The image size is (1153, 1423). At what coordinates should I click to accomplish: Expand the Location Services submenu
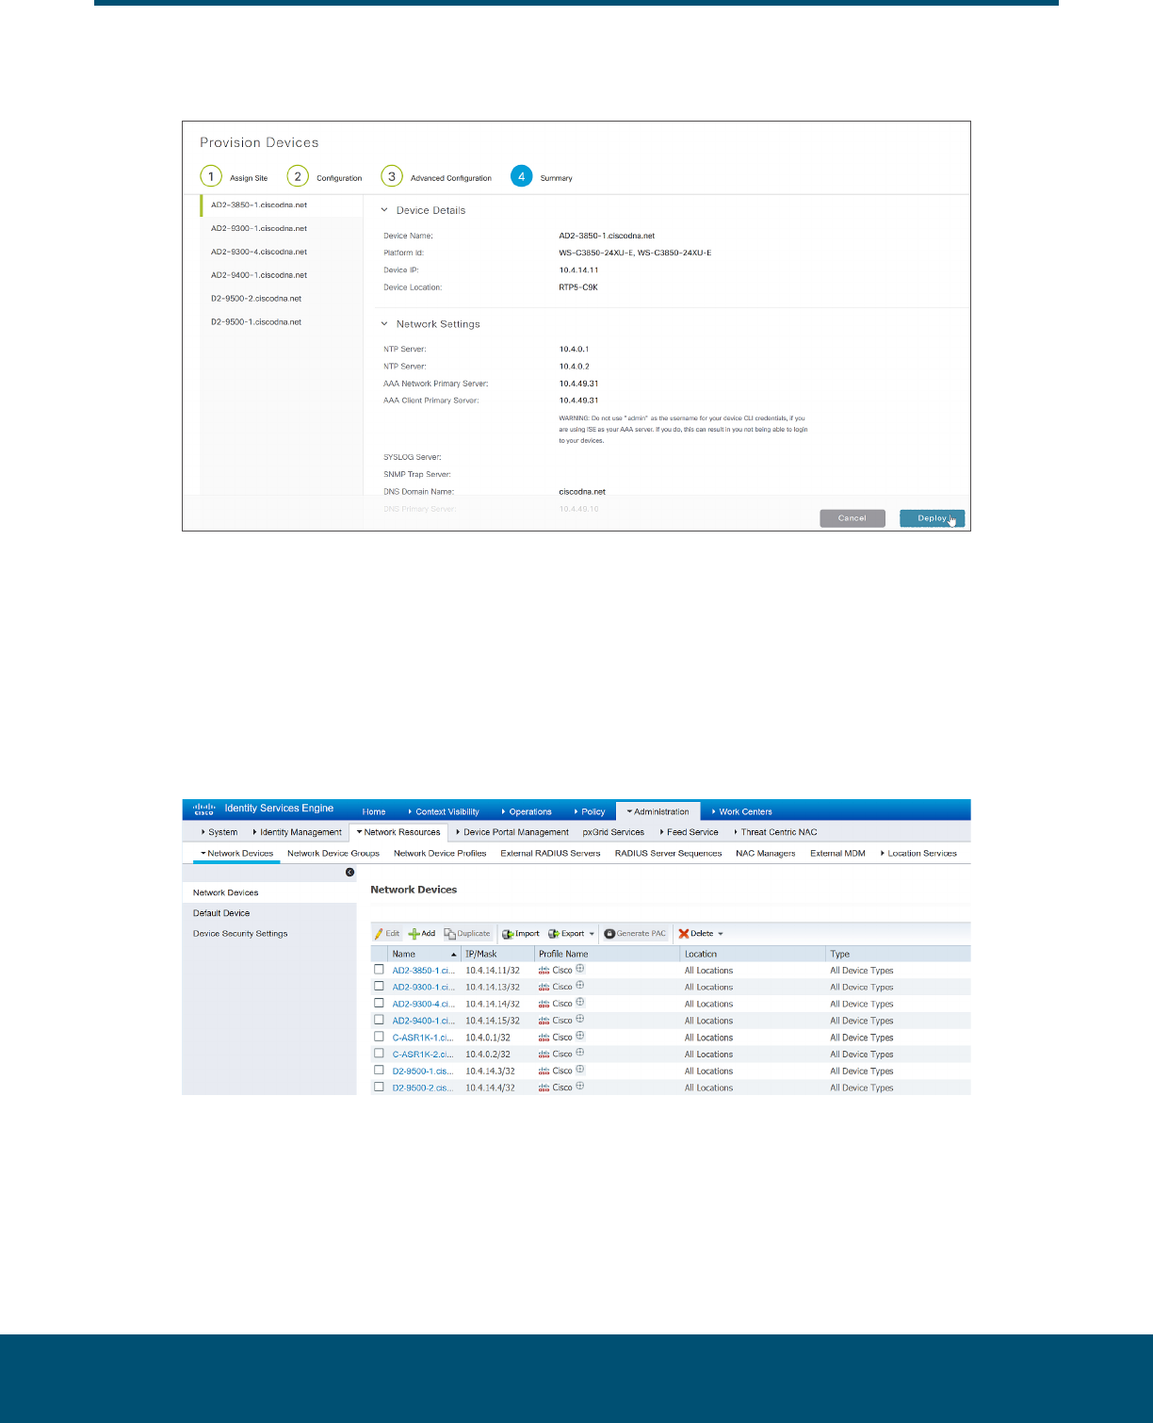[918, 853]
